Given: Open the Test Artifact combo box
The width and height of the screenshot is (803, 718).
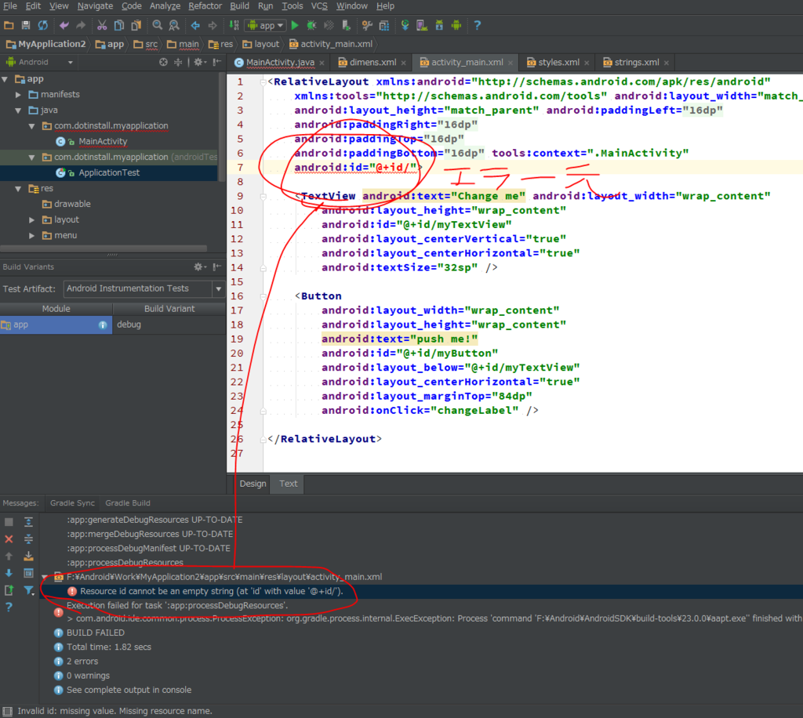Looking at the screenshot, I should [x=144, y=288].
